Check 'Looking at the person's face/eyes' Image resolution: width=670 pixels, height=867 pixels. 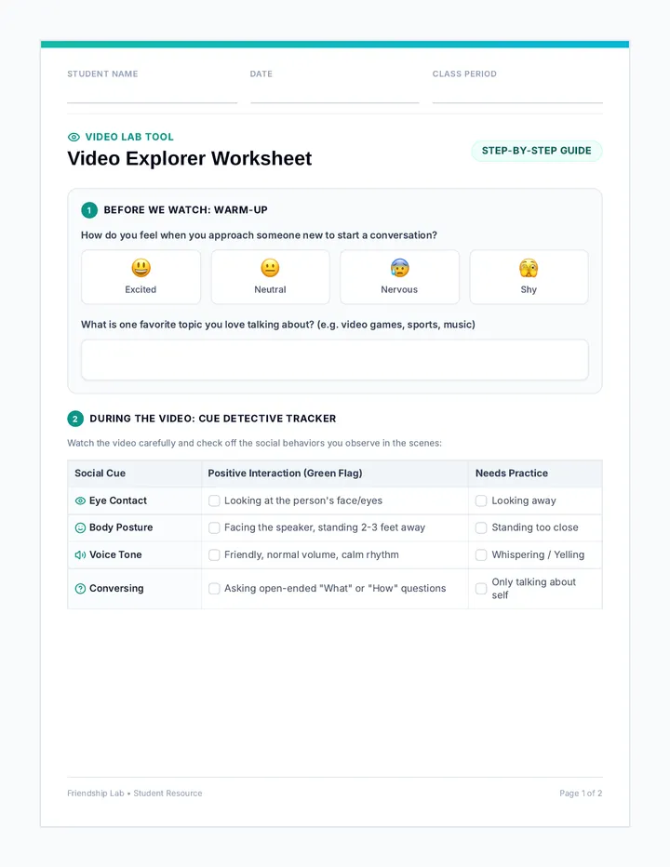click(214, 500)
